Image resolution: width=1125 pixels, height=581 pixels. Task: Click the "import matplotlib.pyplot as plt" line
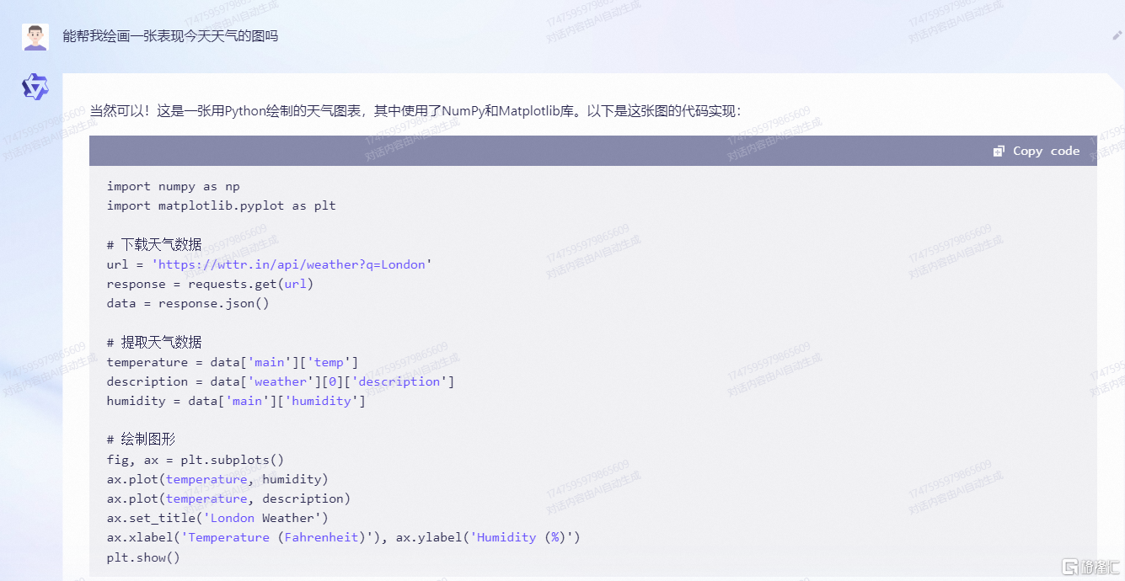(x=221, y=205)
